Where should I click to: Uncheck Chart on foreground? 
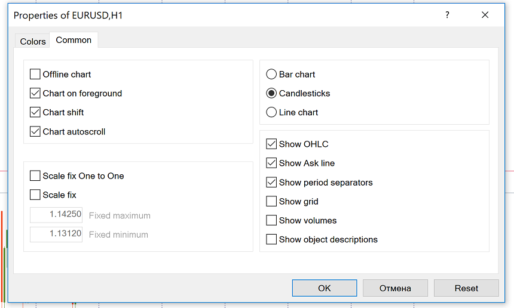(35, 94)
